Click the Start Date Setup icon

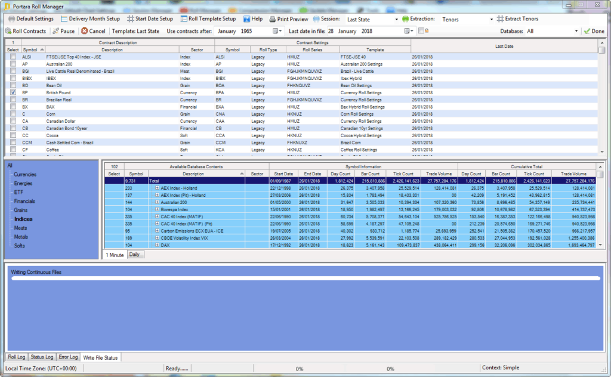click(131, 18)
